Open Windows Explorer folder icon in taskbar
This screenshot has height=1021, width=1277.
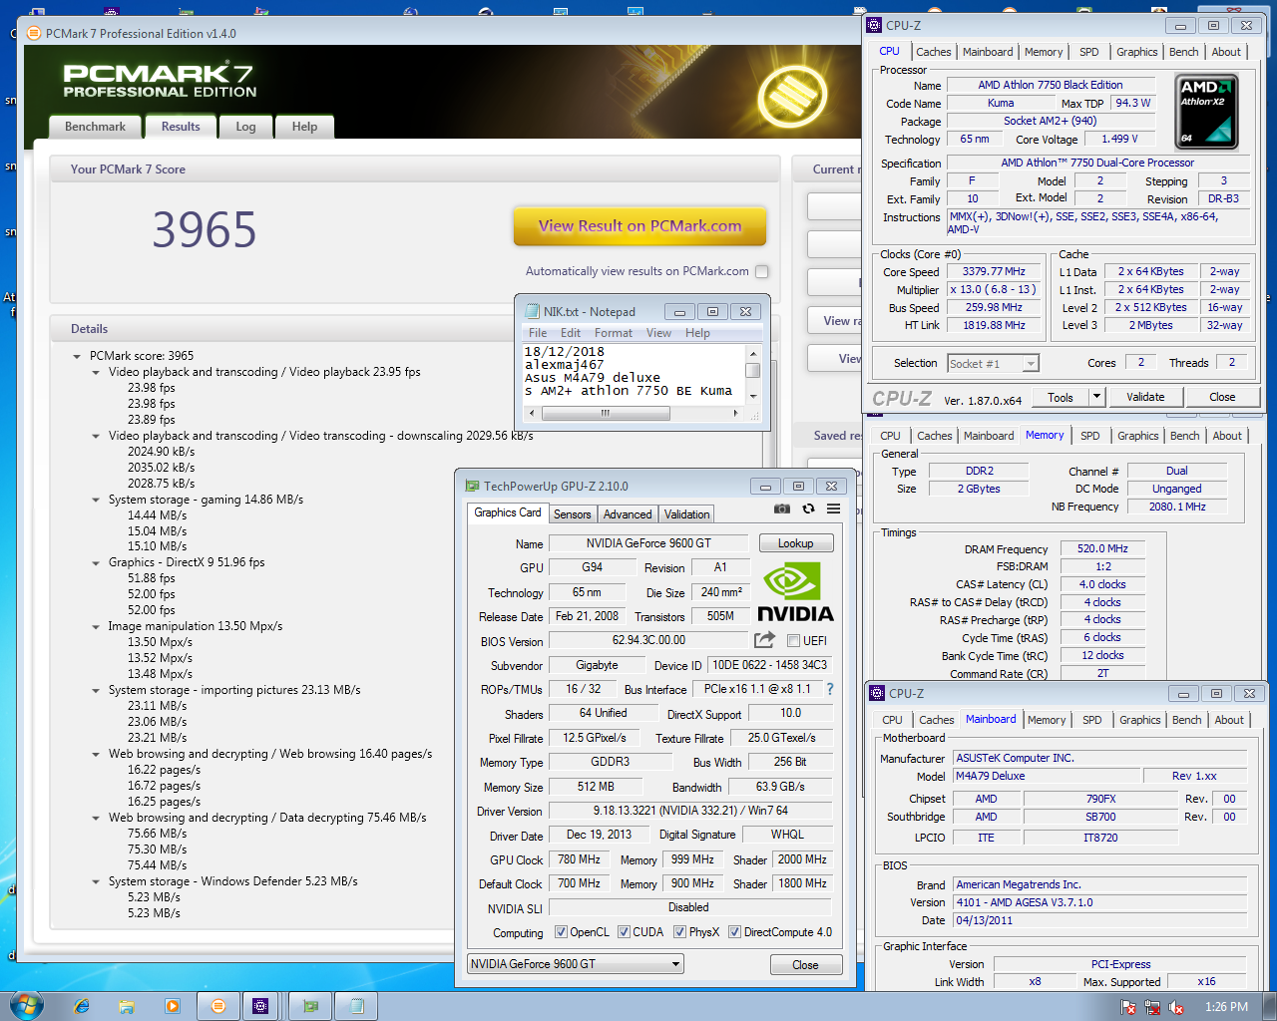pyautogui.click(x=127, y=1006)
